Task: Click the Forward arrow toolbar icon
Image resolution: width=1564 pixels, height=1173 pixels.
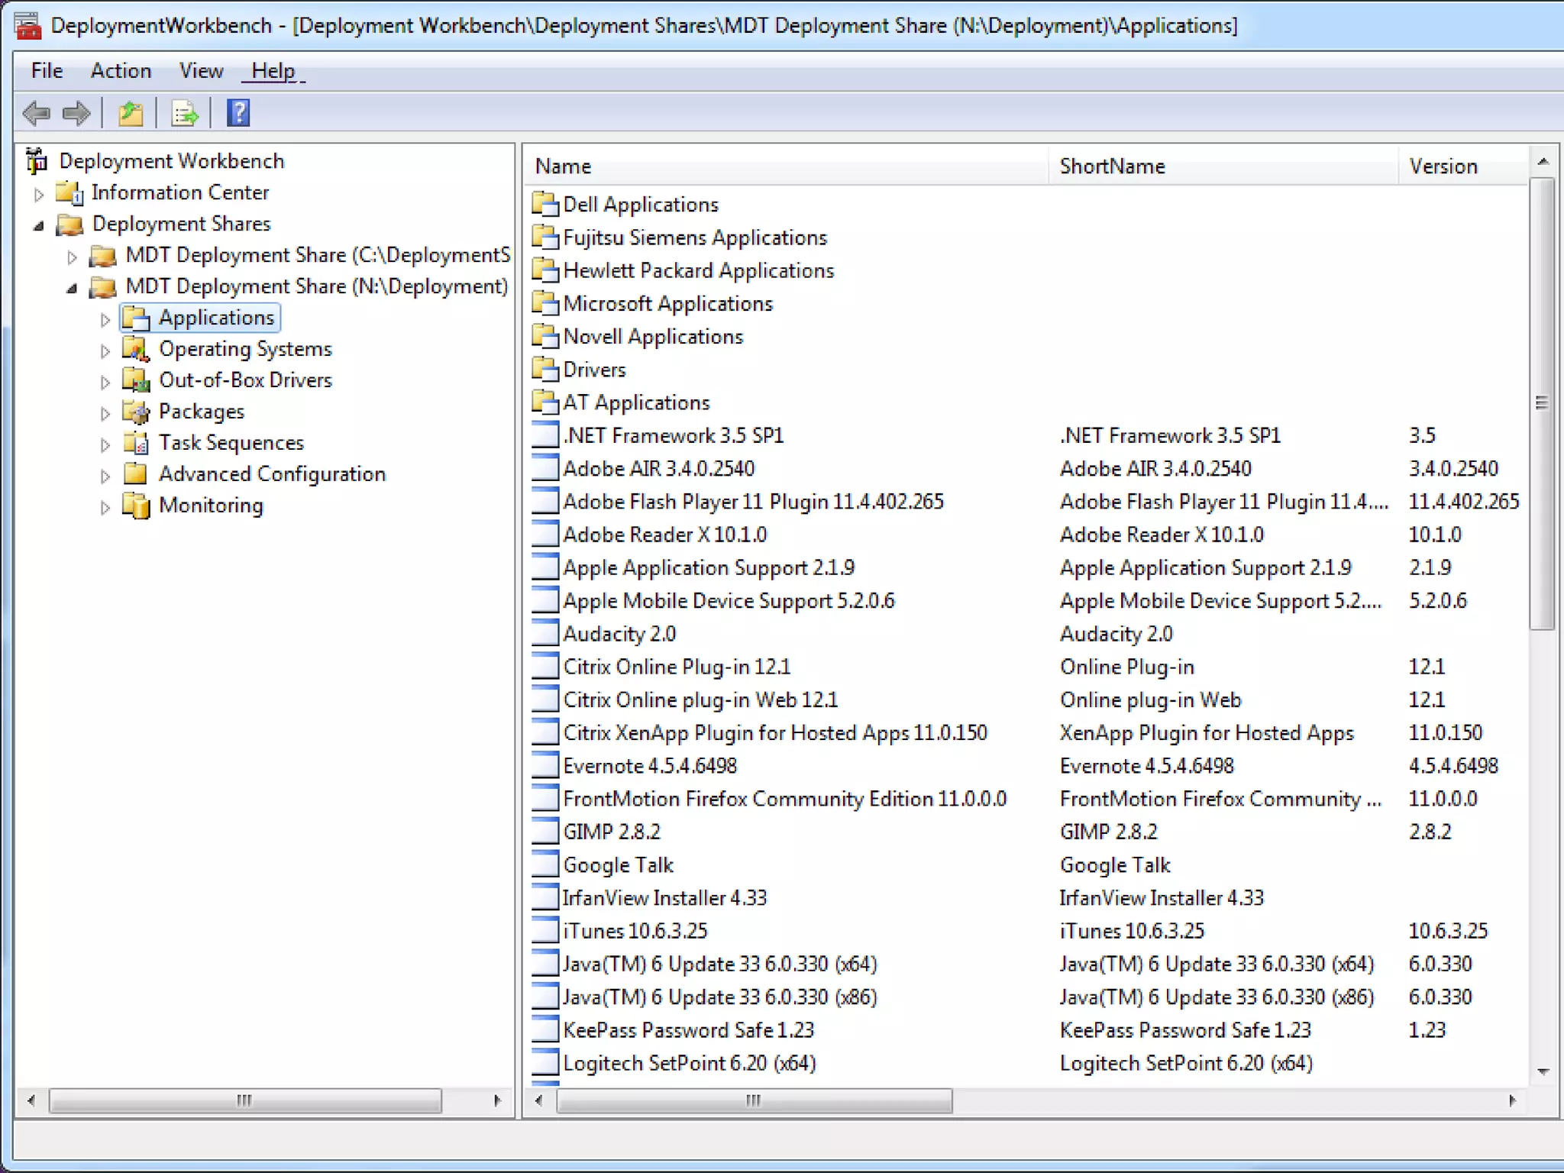Action: [x=76, y=114]
